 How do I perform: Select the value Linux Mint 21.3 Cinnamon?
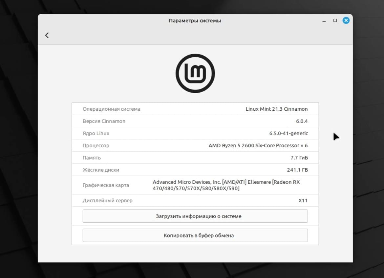click(277, 109)
